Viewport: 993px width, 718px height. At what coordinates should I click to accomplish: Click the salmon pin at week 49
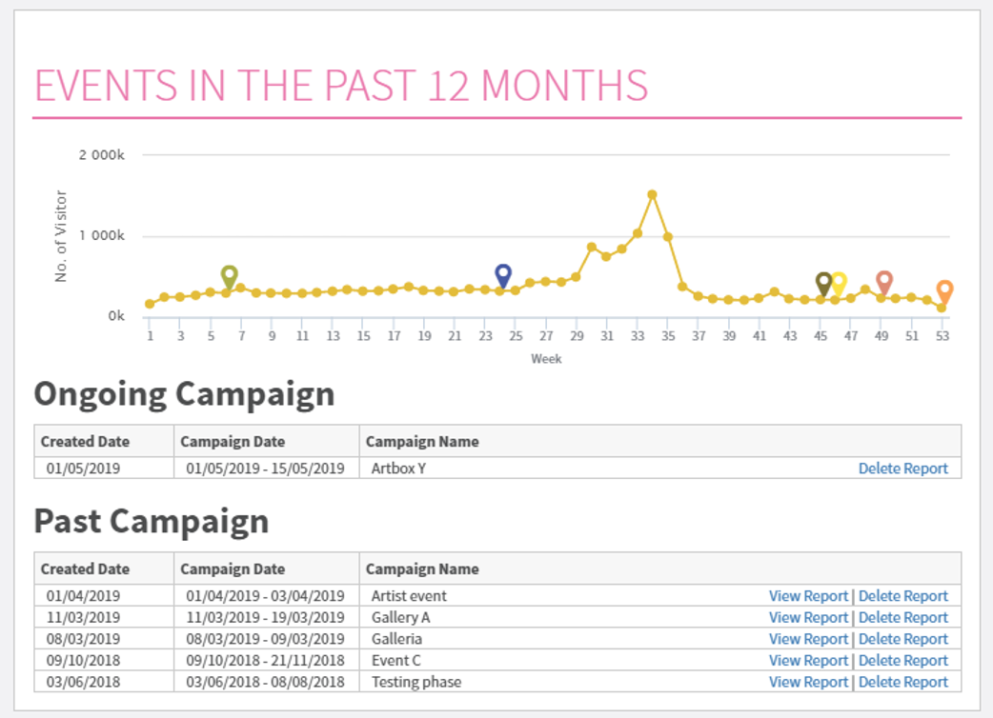click(x=884, y=282)
